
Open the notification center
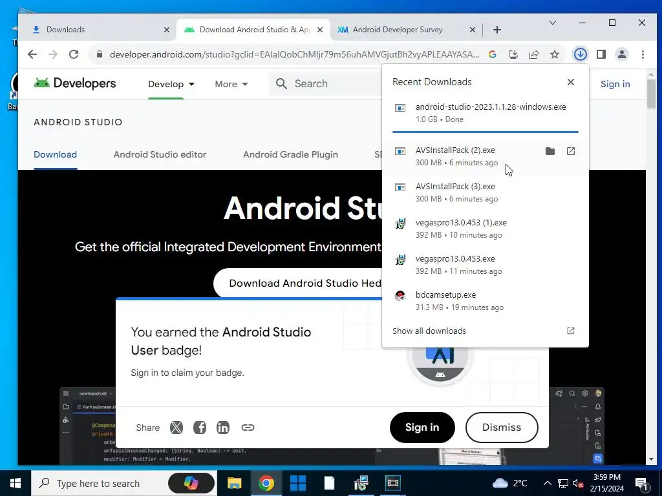[x=641, y=484]
